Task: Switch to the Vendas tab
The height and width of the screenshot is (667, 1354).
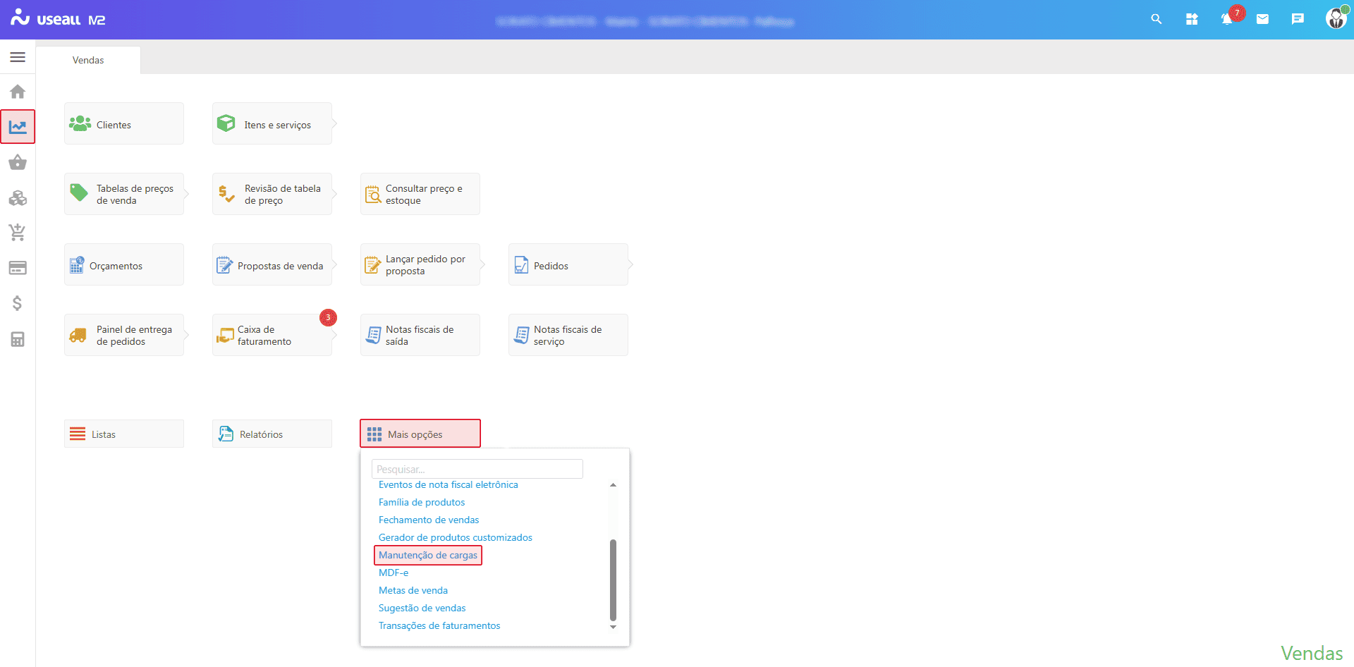Action: click(x=88, y=60)
